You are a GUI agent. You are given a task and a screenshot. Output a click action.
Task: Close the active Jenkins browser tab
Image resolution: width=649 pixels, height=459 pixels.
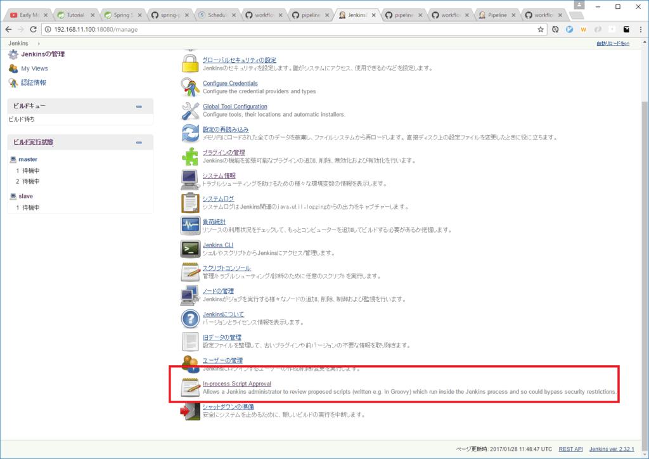point(374,15)
